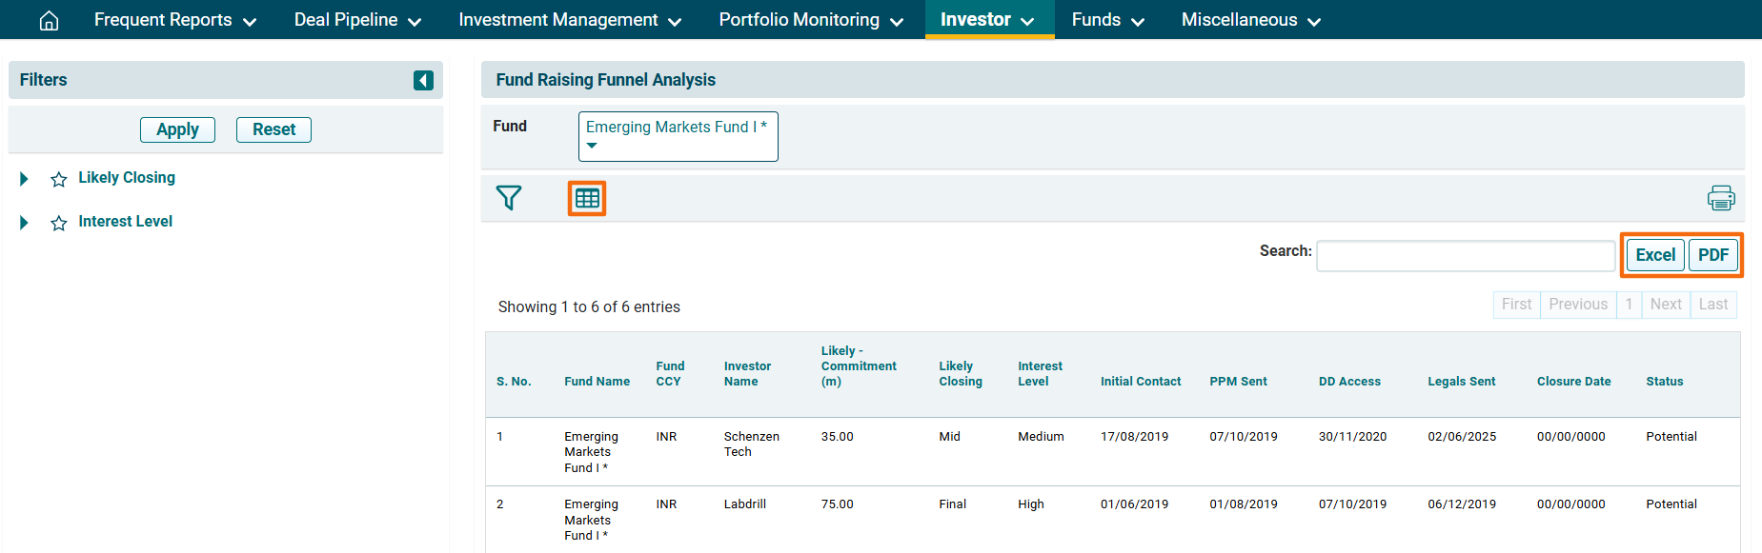1762x553 pixels.
Task: Star the Interest Level filter
Action: pos(59,223)
